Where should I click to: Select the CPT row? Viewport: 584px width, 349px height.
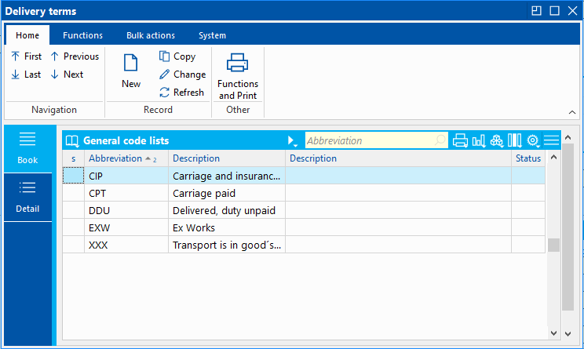tap(304, 193)
